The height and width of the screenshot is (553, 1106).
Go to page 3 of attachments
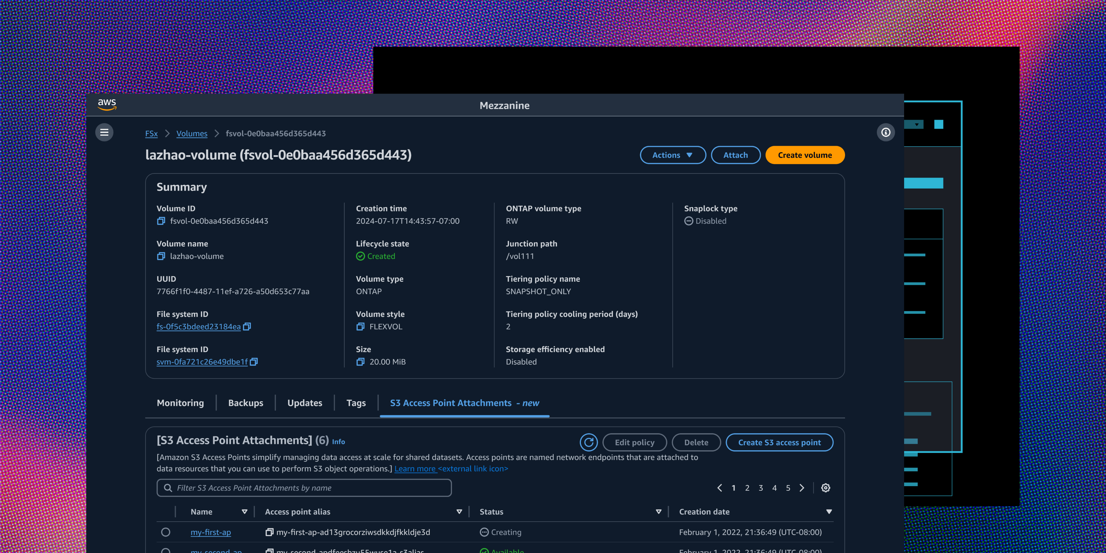pyautogui.click(x=760, y=488)
